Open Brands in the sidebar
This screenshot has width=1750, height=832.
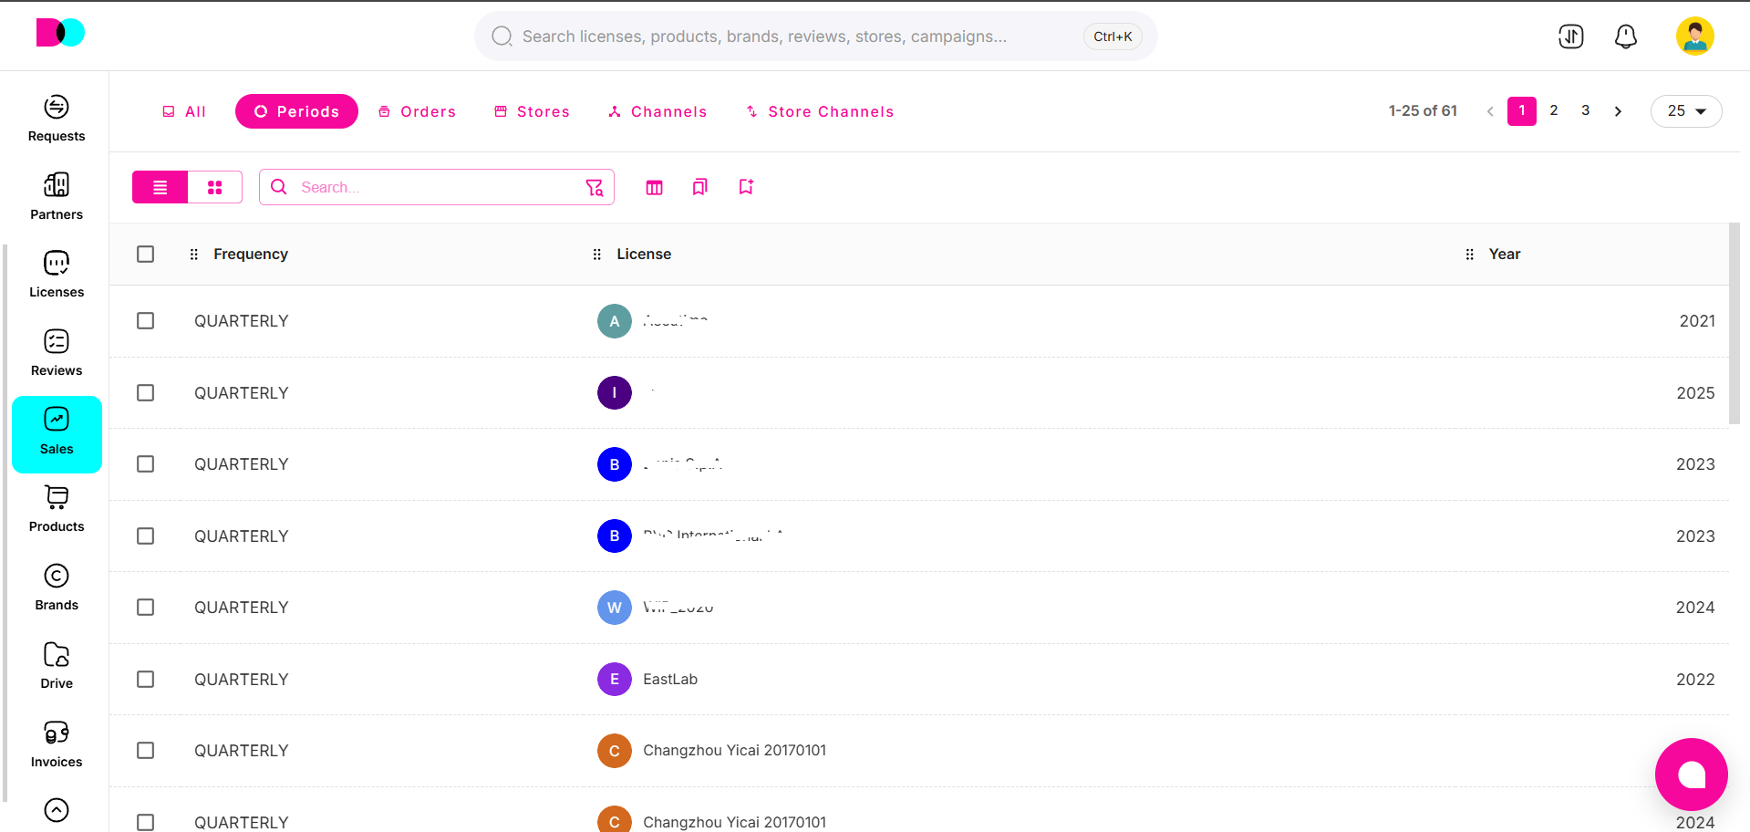(x=57, y=588)
